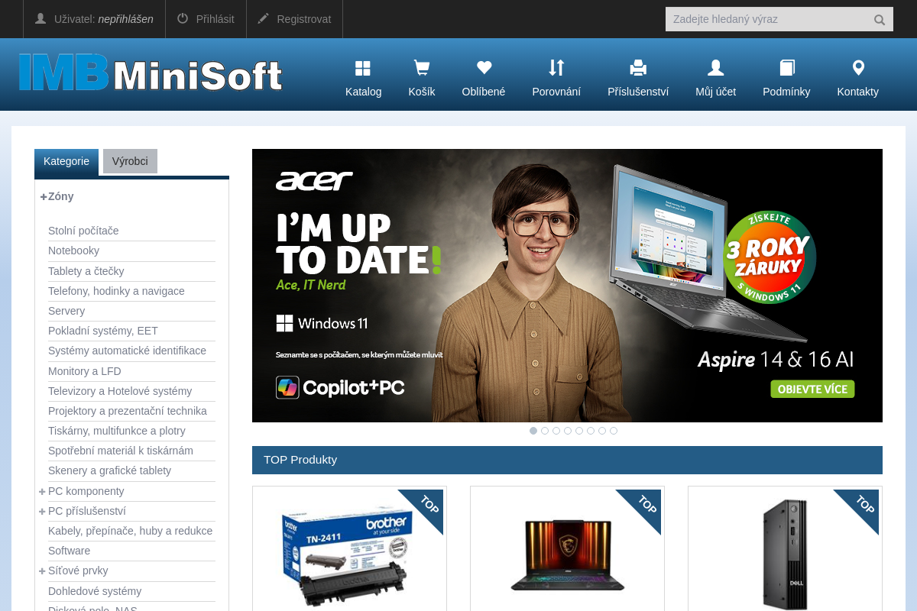Select the fifth banner slide dot

579,431
